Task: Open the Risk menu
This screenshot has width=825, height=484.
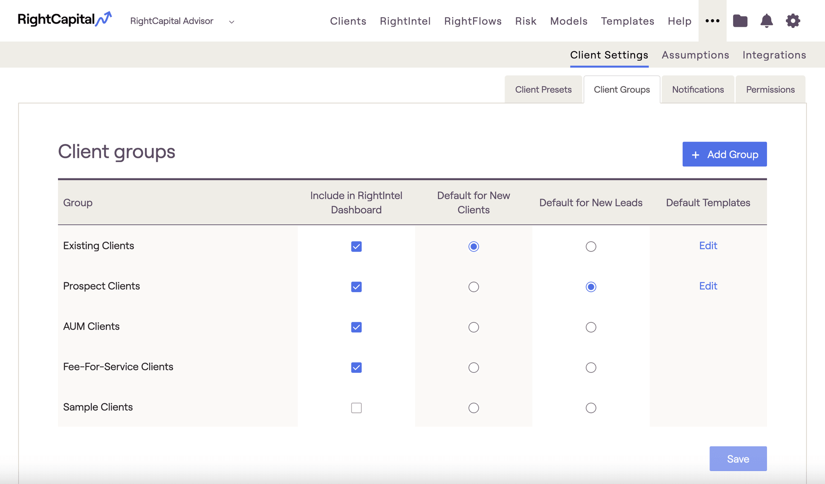Action: 526,21
